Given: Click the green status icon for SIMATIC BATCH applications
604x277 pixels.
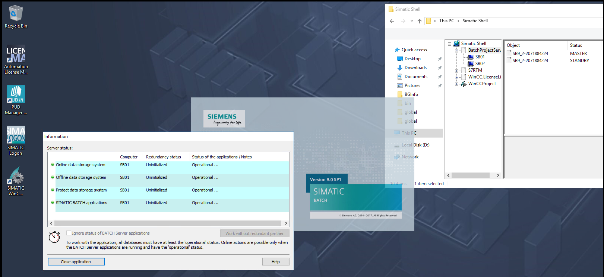Looking at the screenshot, I should pos(53,202).
